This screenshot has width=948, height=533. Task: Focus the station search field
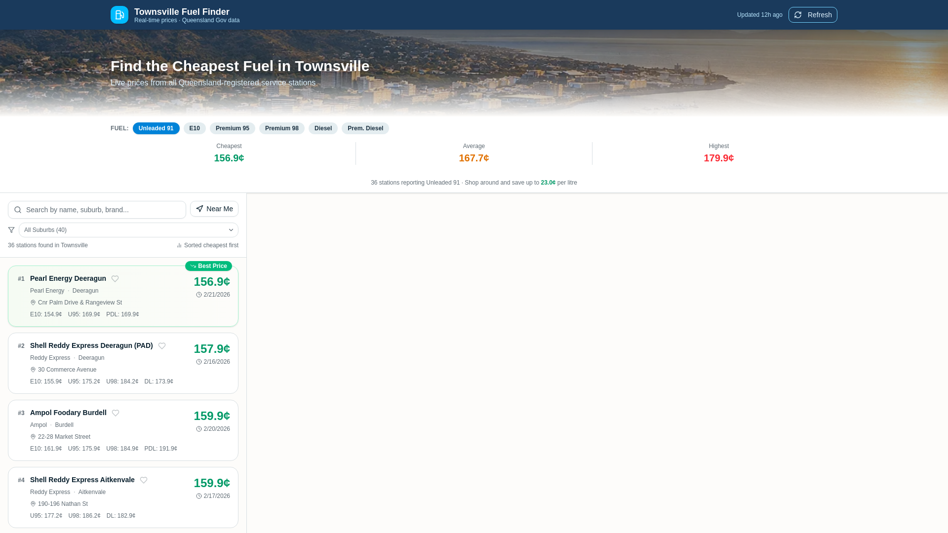97,210
